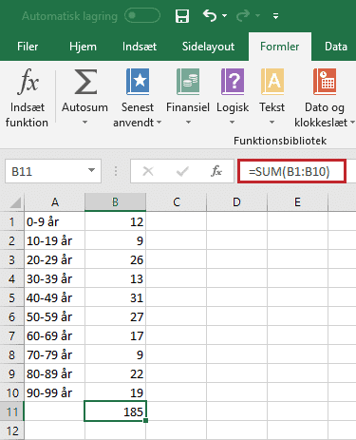Expand the Tekst dropdown arrow
The image size is (356, 440).
point(272,123)
